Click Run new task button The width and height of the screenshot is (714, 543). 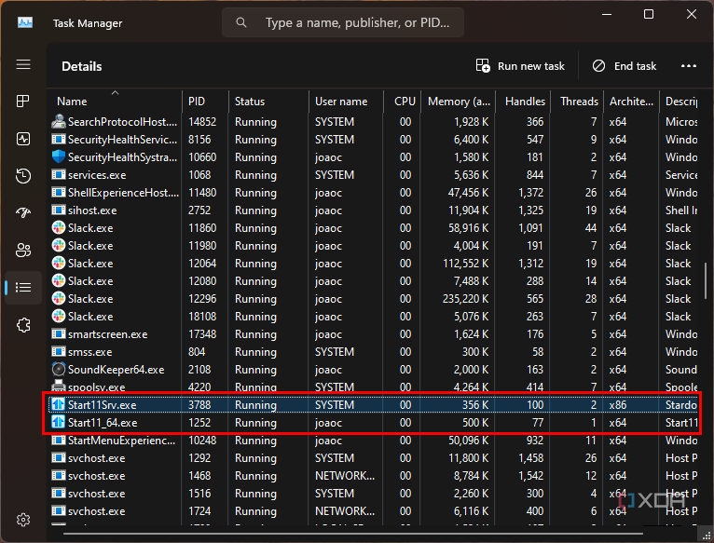tap(520, 66)
